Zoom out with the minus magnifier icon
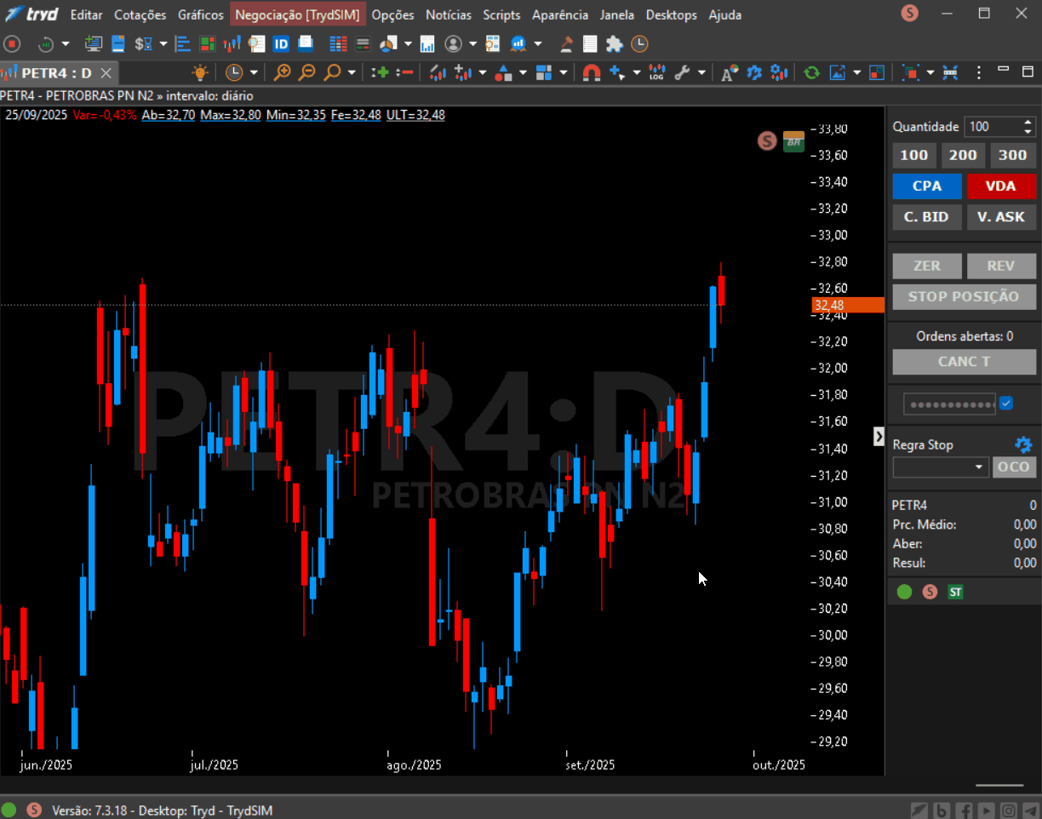The width and height of the screenshot is (1042, 819). click(x=307, y=72)
